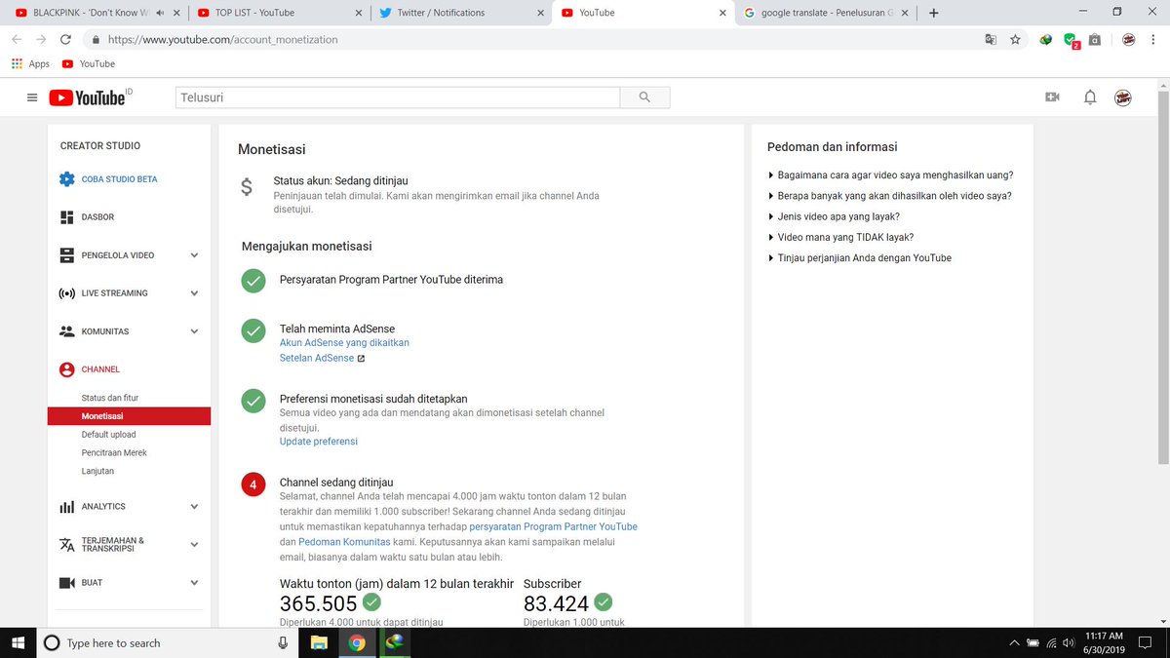The image size is (1170, 658).
Task: Click the YouTube Telusuri search field
Action: point(397,97)
